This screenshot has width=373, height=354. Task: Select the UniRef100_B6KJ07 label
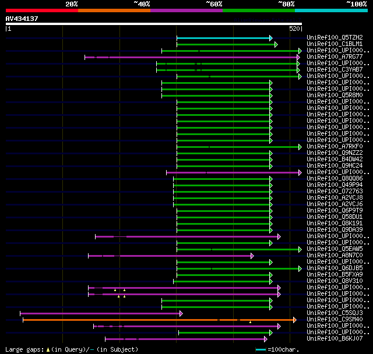(x=335, y=339)
